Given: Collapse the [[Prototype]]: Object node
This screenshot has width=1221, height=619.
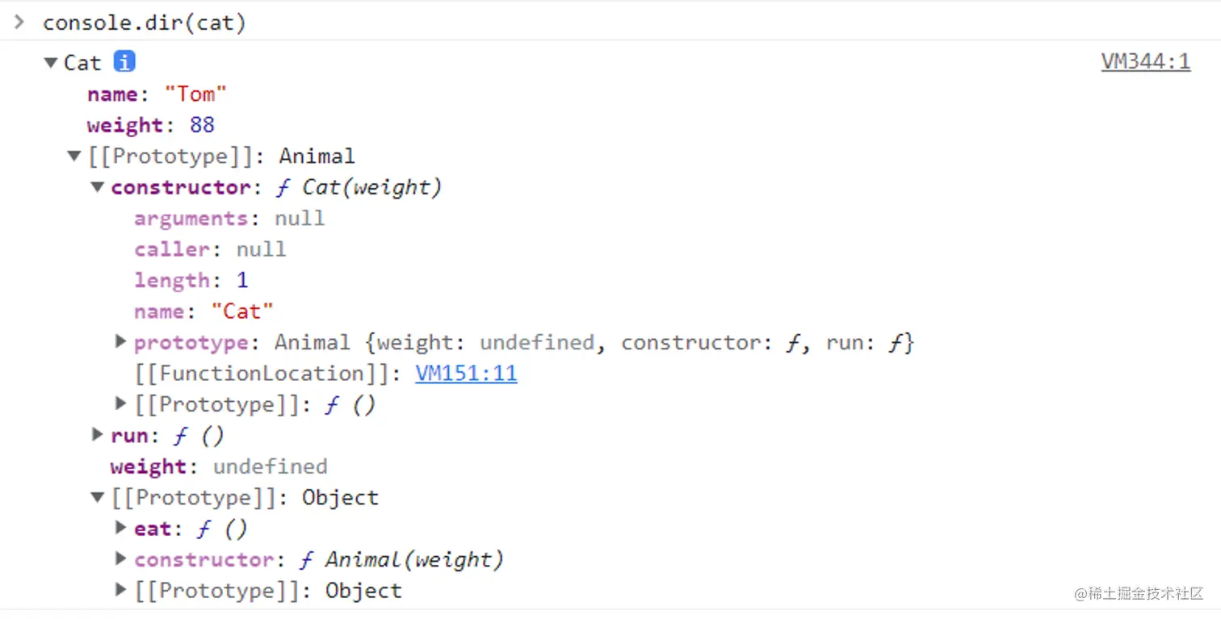Looking at the screenshot, I should point(98,498).
